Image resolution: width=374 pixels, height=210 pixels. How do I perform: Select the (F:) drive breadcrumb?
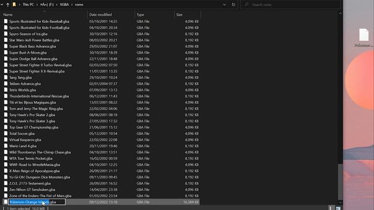pos(47,5)
